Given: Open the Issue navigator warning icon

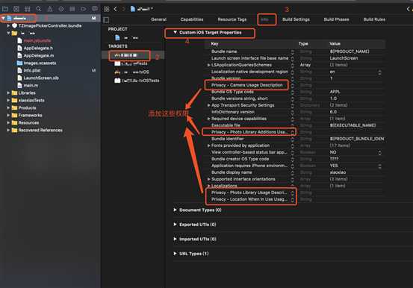Looking at the screenshot, I should 50,9.
